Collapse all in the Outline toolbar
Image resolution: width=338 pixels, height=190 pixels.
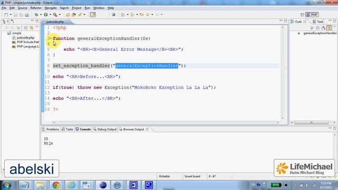(318, 28)
